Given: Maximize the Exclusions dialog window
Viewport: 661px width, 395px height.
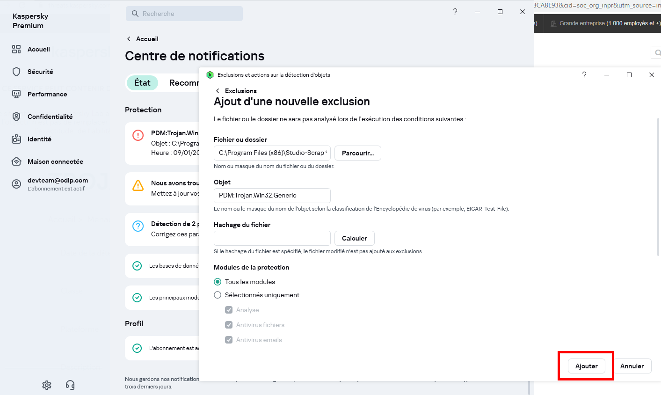Looking at the screenshot, I should [629, 75].
